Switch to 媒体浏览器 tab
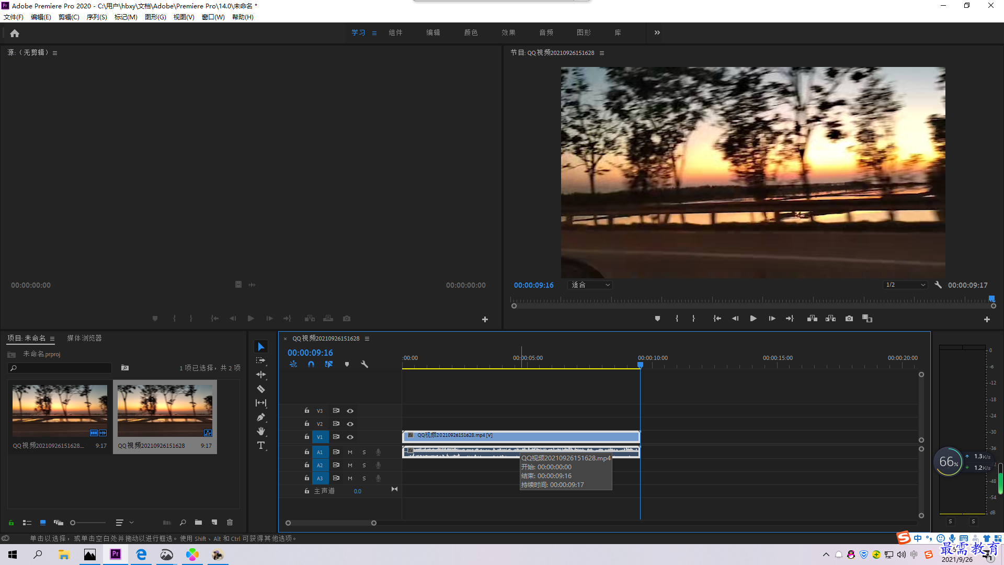 (84, 338)
